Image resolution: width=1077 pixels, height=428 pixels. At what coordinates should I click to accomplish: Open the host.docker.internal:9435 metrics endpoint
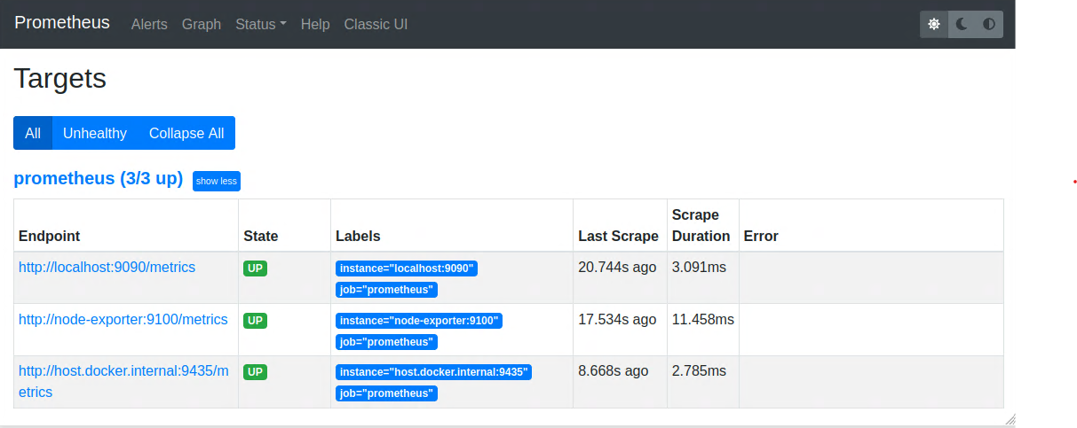(123, 371)
